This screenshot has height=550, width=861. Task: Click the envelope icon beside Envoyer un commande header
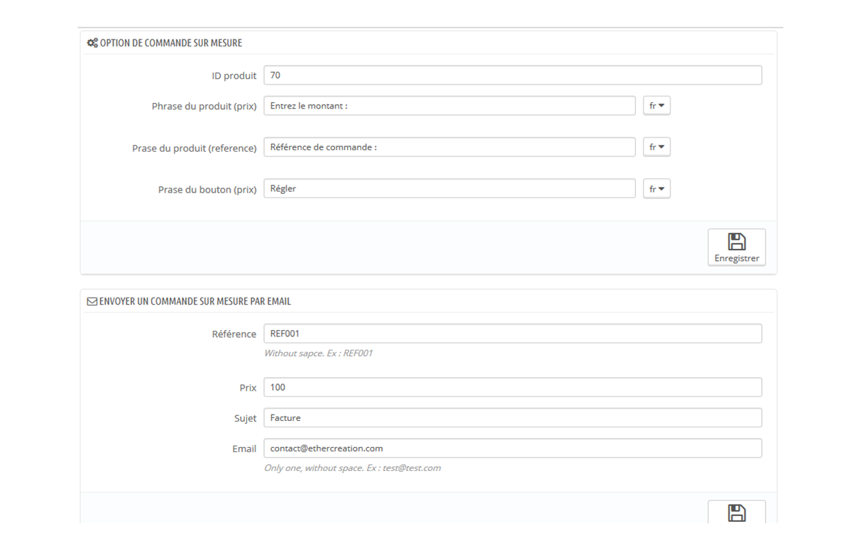92,301
